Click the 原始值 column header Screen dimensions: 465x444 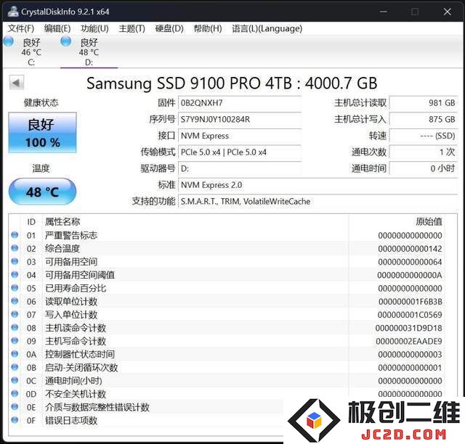[429, 221]
